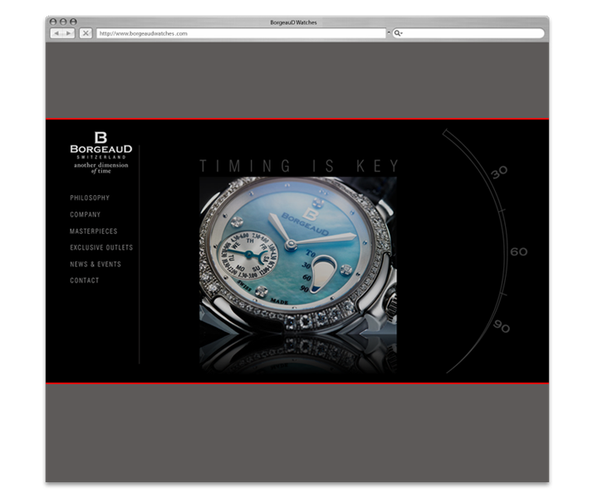The width and height of the screenshot is (598, 498).
Task: Click the 60 marker on the dial arc
Action: click(x=518, y=251)
